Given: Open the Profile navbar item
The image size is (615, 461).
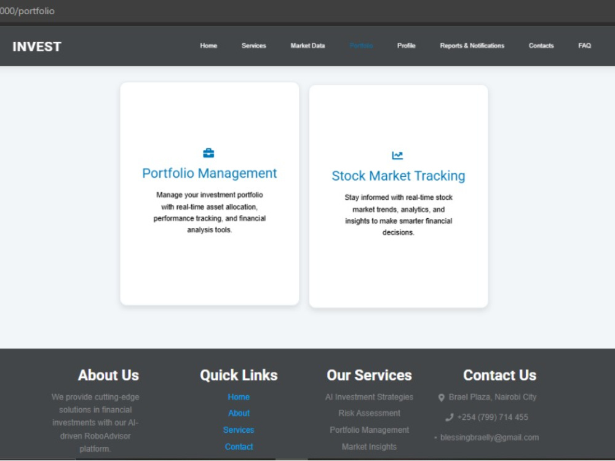Looking at the screenshot, I should click(x=407, y=46).
